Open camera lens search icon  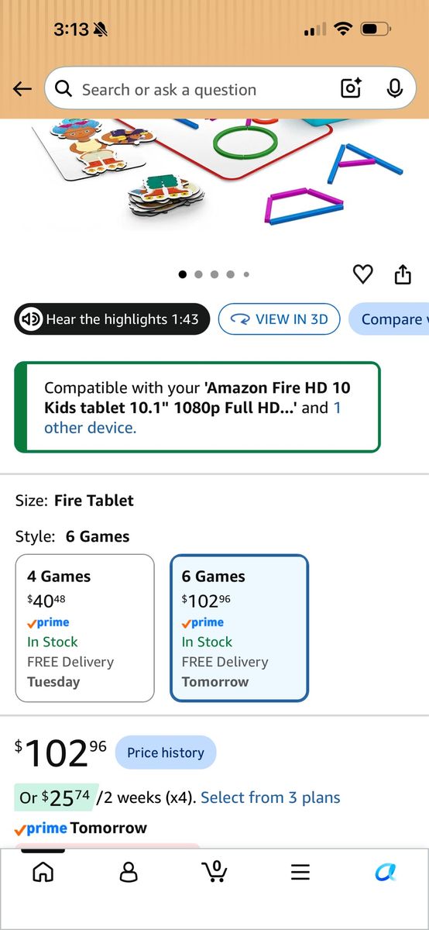point(352,89)
